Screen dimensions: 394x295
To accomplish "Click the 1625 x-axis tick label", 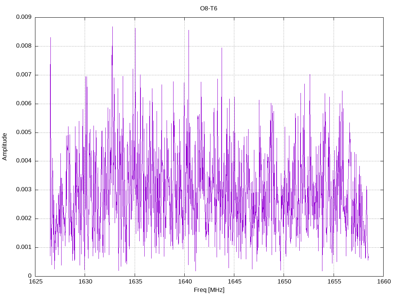I will pos(36,282).
